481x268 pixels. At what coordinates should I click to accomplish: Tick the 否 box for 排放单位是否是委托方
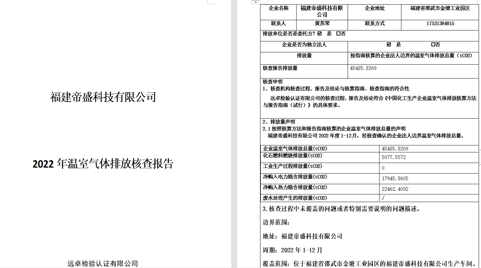point(338,34)
